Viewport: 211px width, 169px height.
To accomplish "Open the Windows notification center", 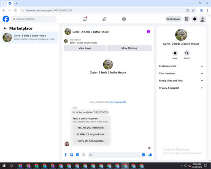I will coord(206,166).
